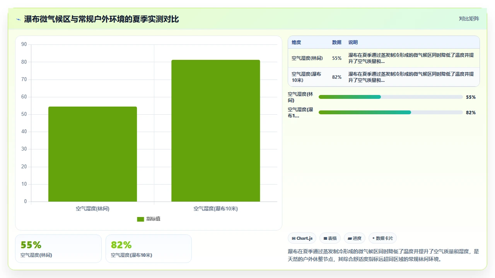
Task: Click the 55% progress percentage value
Action: (471, 97)
